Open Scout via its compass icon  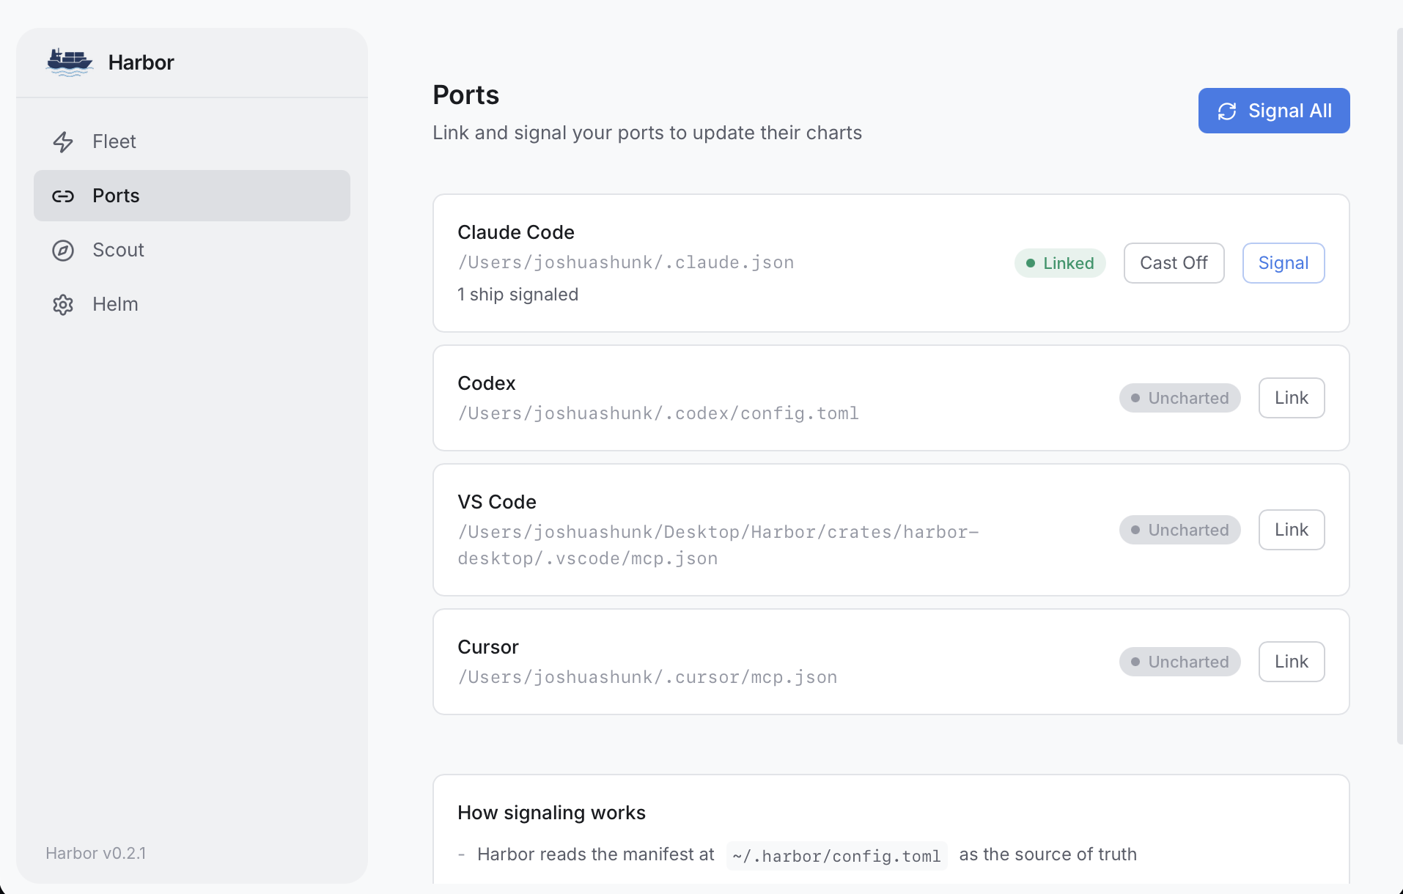tap(64, 250)
